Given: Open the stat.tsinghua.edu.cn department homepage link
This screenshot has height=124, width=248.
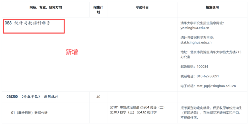Looking at the screenshot, I should [196, 43].
